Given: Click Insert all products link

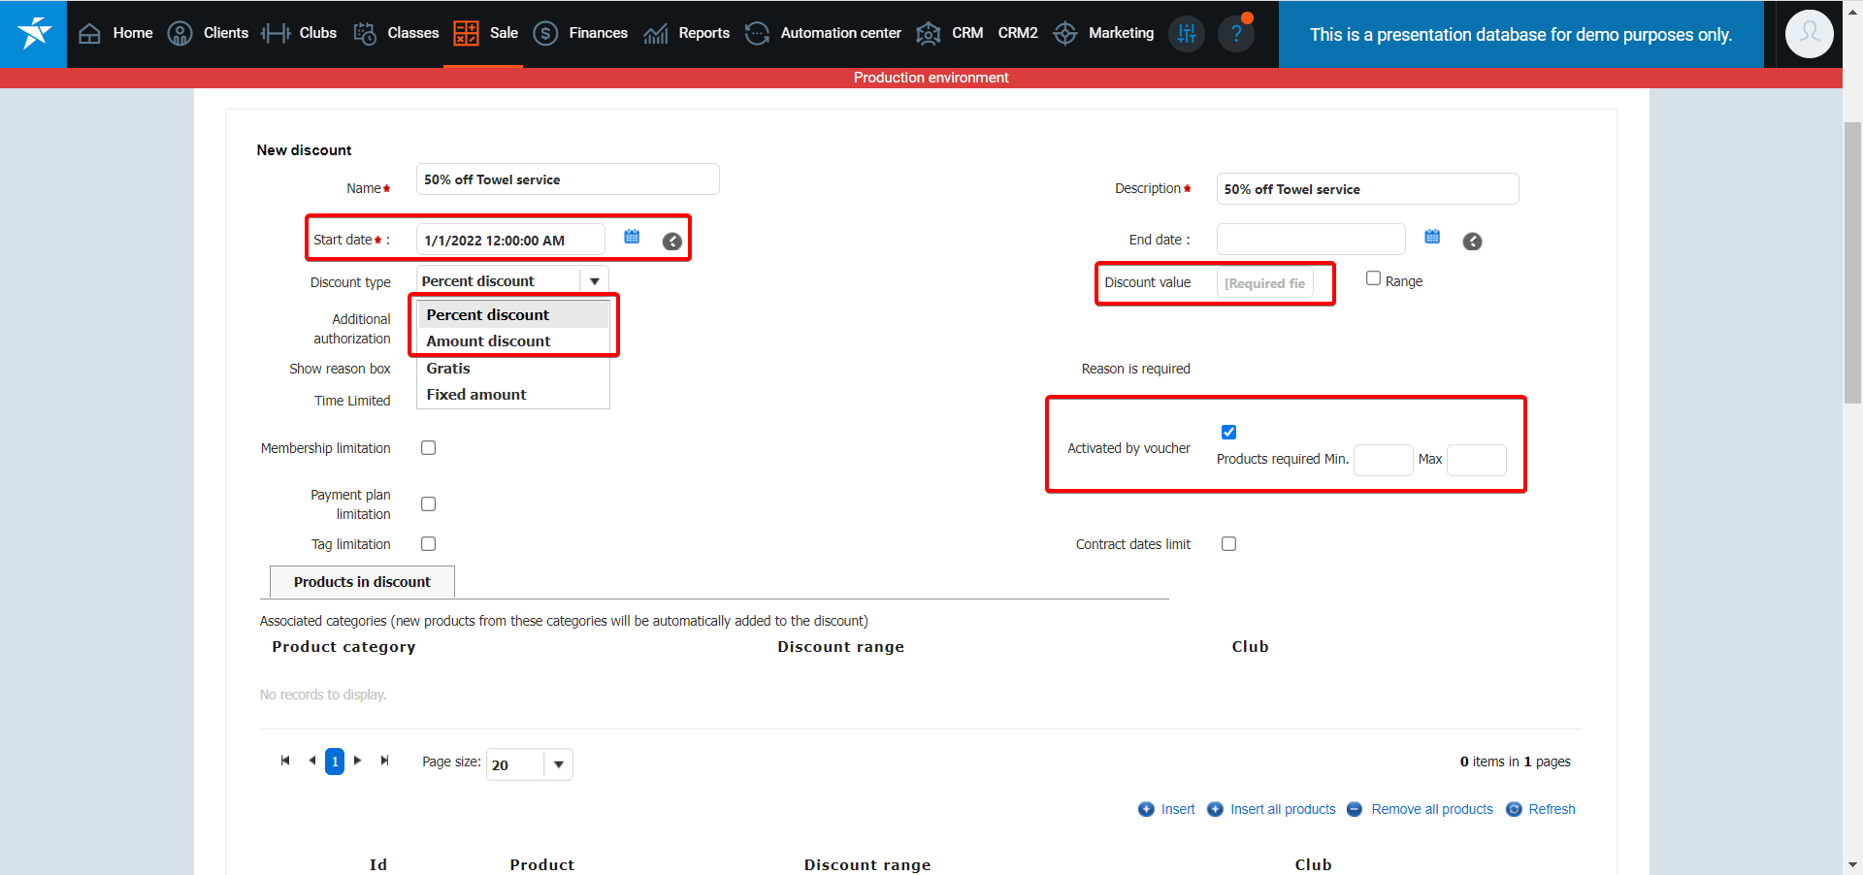Looking at the screenshot, I should (x=1282, y=809).
